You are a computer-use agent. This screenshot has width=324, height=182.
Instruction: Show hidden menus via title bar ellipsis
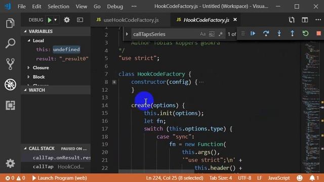pyautogui.click(x=134, y=7)
